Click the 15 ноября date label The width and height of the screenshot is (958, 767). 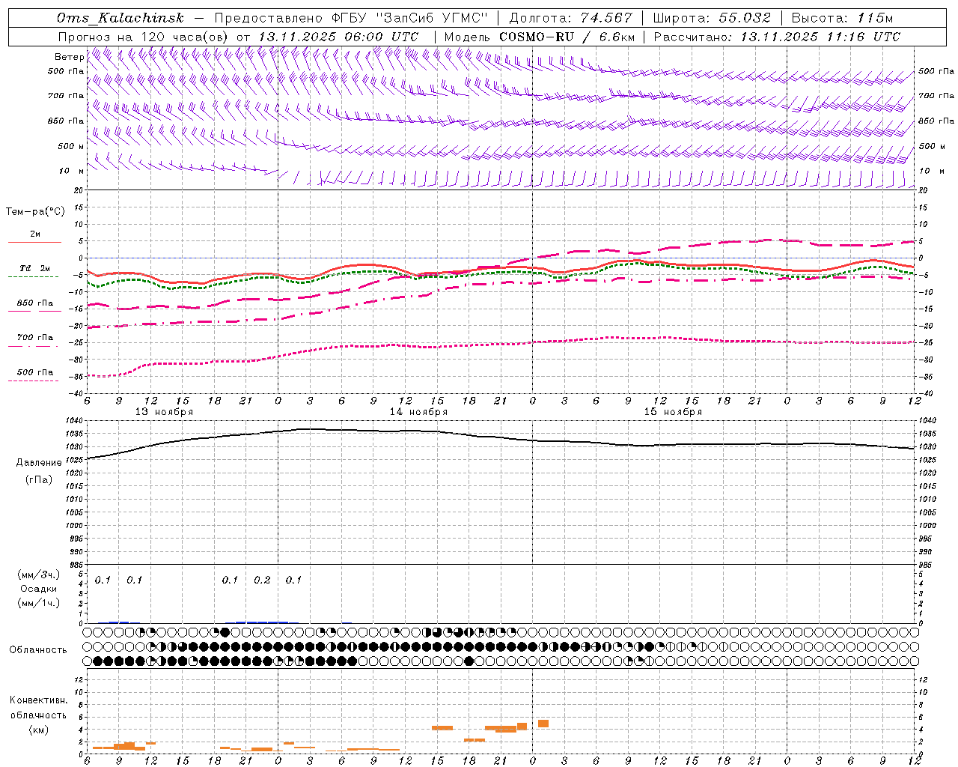(673, 412)
